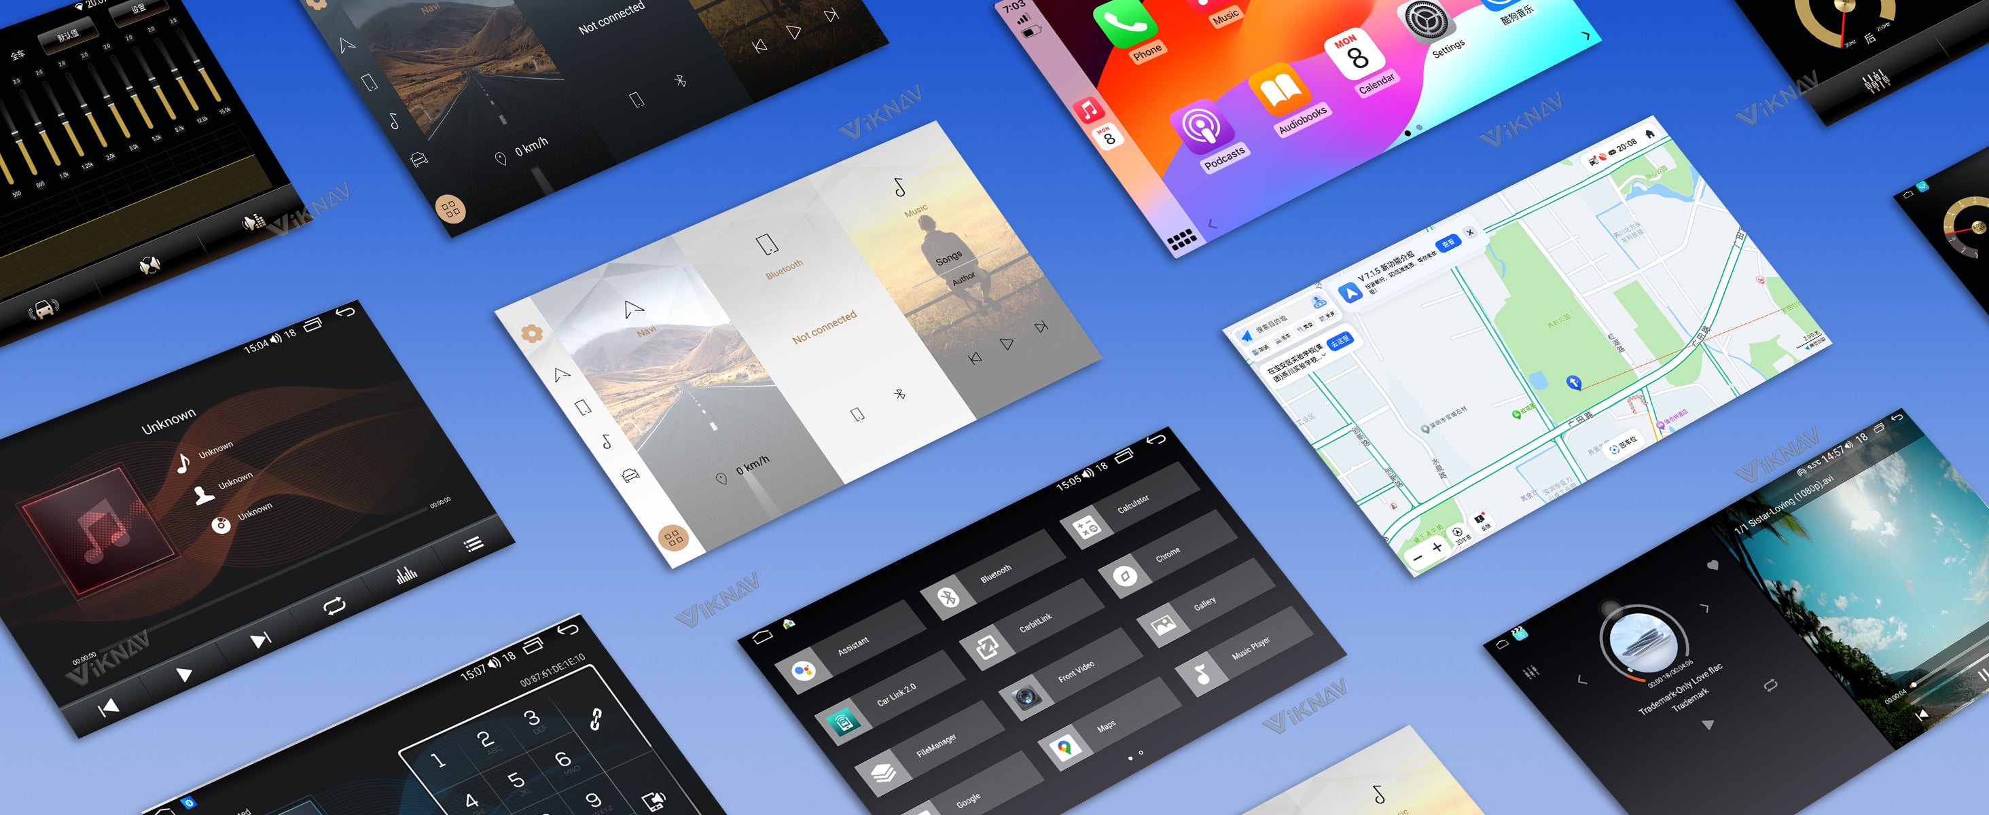The height and width of the screenshot is (815, 1989).
Task: Tap the Navi arrow on light home screen
Action: coord(634,310)
